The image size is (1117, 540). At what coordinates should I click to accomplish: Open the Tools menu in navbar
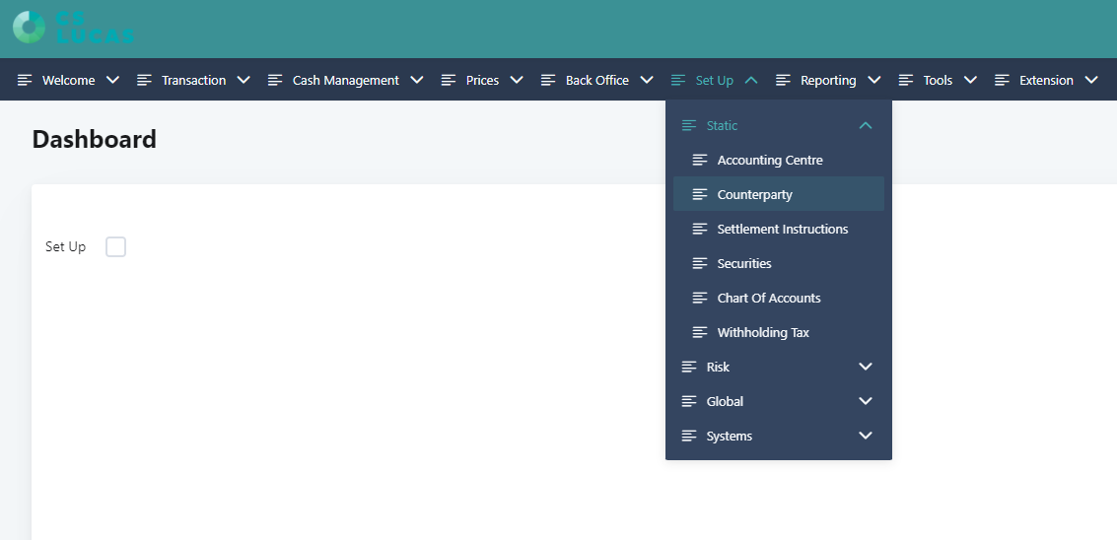point(937,80)
